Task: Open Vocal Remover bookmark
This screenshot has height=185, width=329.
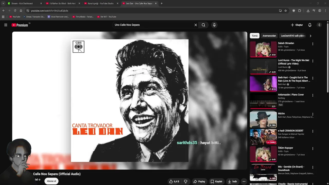Action: 58,17
